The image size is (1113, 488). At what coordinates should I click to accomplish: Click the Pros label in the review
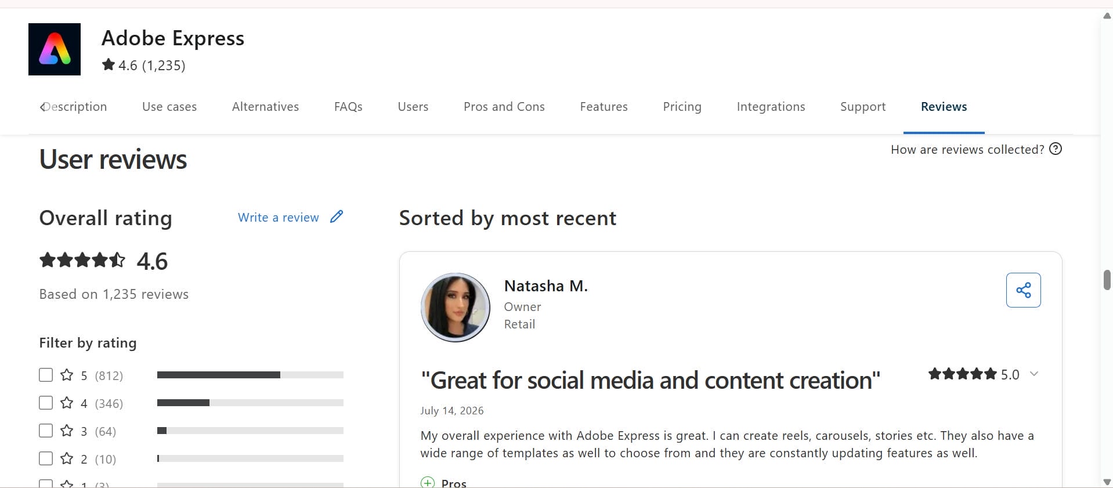(454, 483)
